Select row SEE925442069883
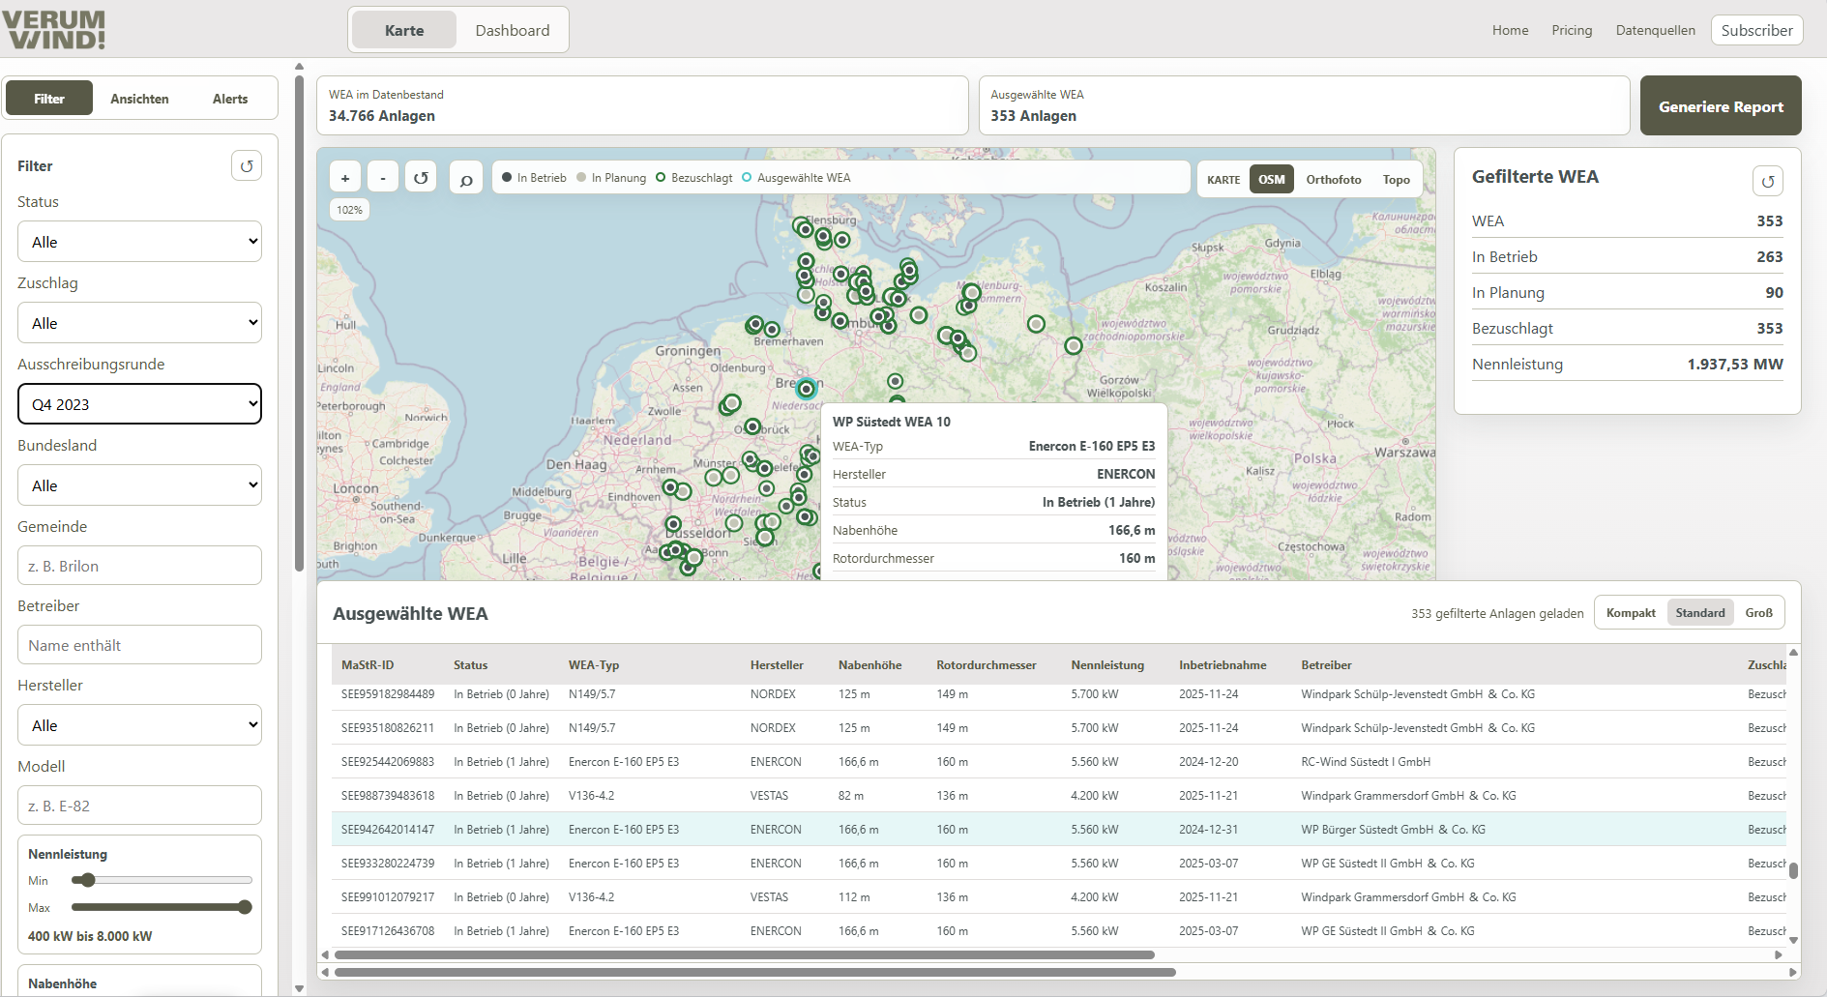 point(1059,762)
